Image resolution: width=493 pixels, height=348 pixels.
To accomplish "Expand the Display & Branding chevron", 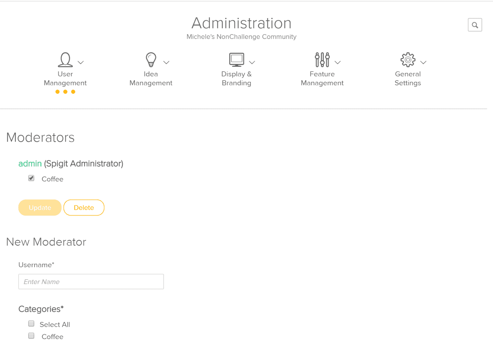I will pos(252,62).
